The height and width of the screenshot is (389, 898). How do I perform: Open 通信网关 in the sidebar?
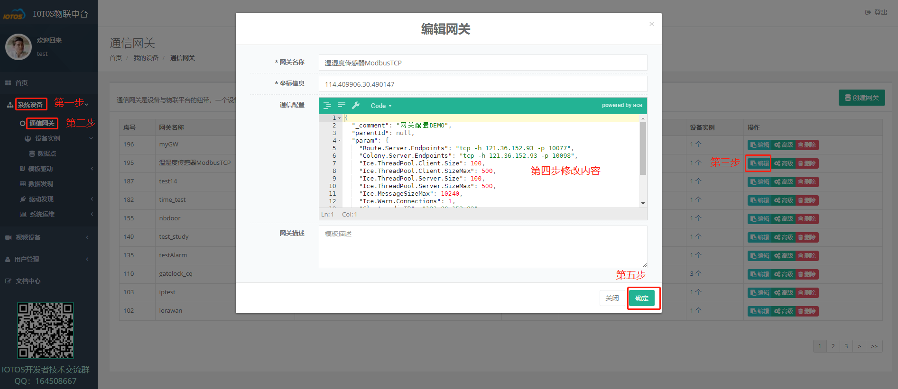tap(42, 123)
